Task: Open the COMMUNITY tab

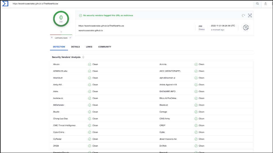Action: point(105,47)
